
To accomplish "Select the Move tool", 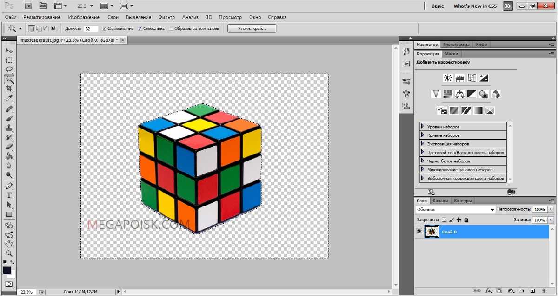I will click(9, 50).
